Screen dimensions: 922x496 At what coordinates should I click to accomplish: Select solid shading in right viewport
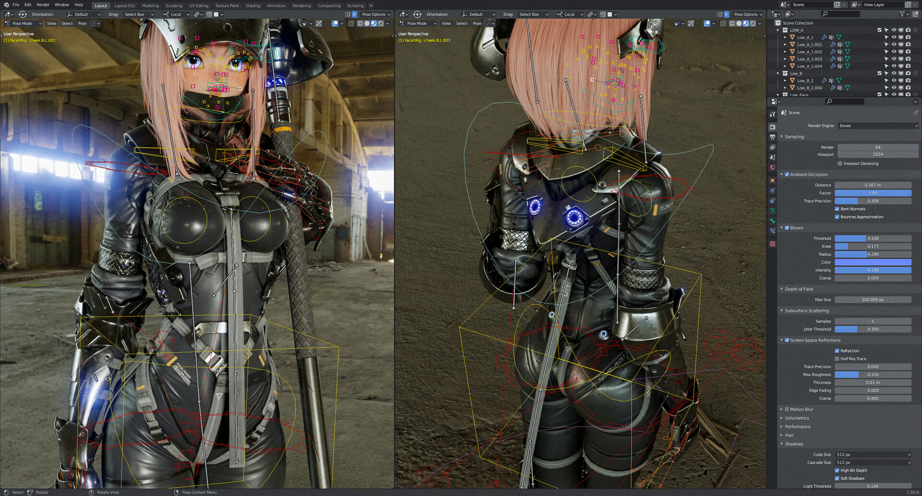click(739, 23)
